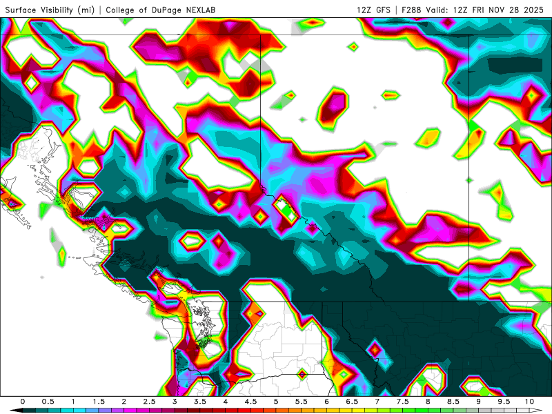Click the "F288" forecast hour text
Screen dimensions: 552x414
(x=411, y=10)
